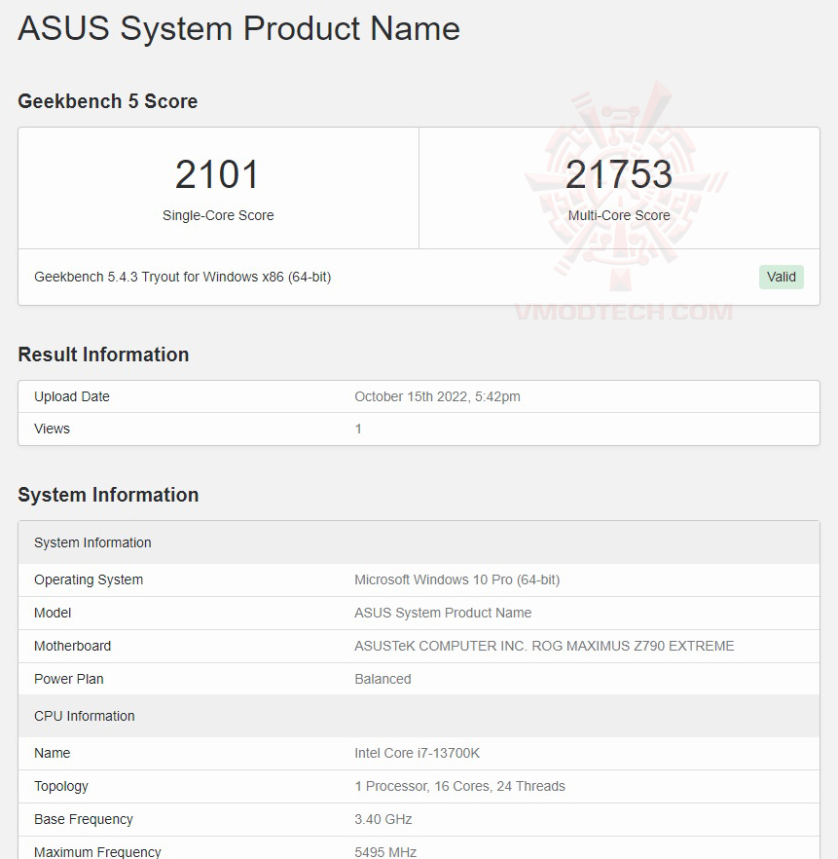This screenshot has height=859, width=838.
Task: Select the Multi-Core Score value 21753
Action: (x=620, y=174)
